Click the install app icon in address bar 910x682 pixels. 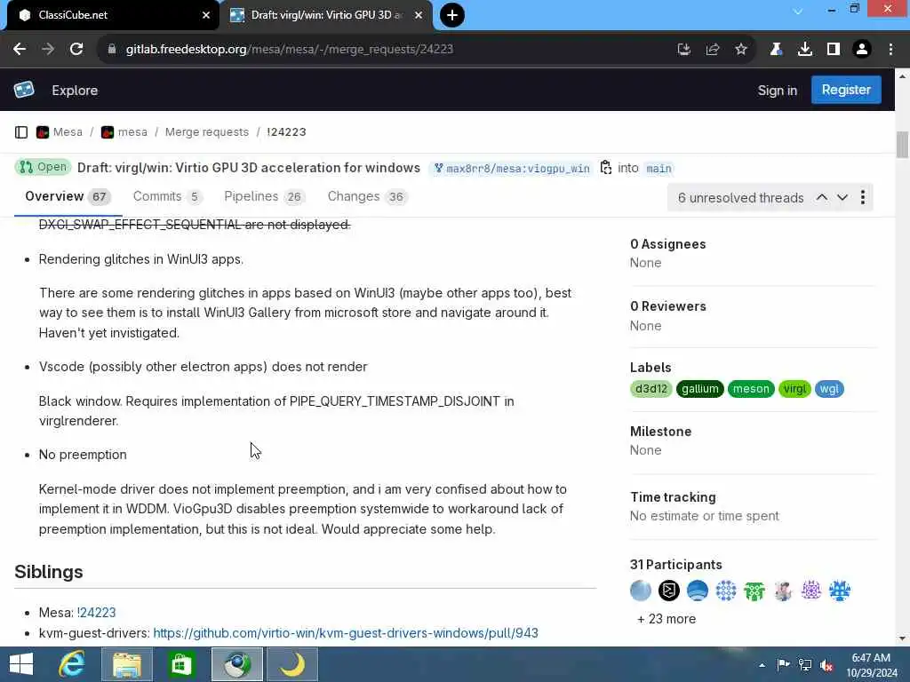684,50
